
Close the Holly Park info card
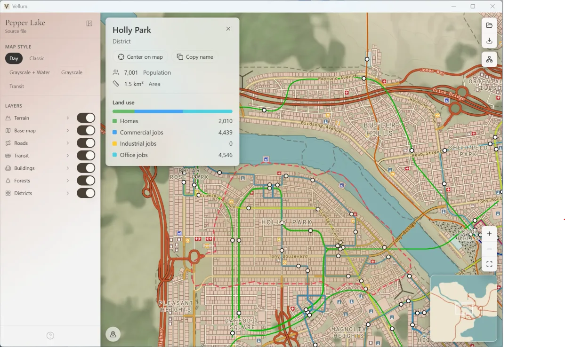(228, 29)
